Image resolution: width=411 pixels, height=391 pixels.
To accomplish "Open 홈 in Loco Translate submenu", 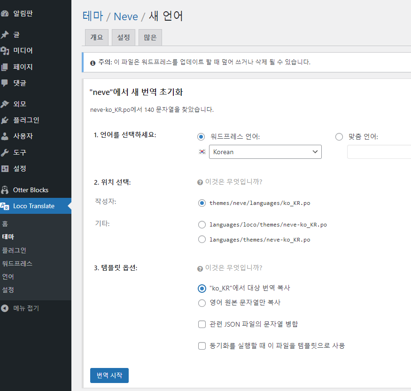I will (5, 224).
